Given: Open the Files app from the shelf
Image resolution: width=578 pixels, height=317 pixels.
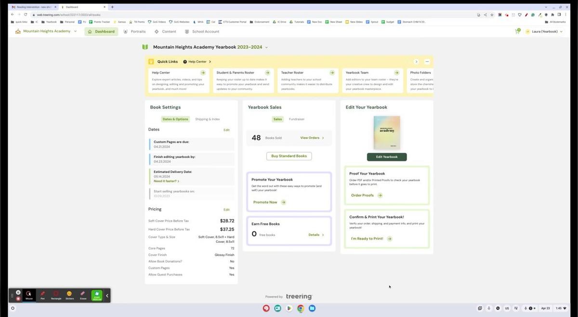Looking at the screenshot, I should (312, 308).
